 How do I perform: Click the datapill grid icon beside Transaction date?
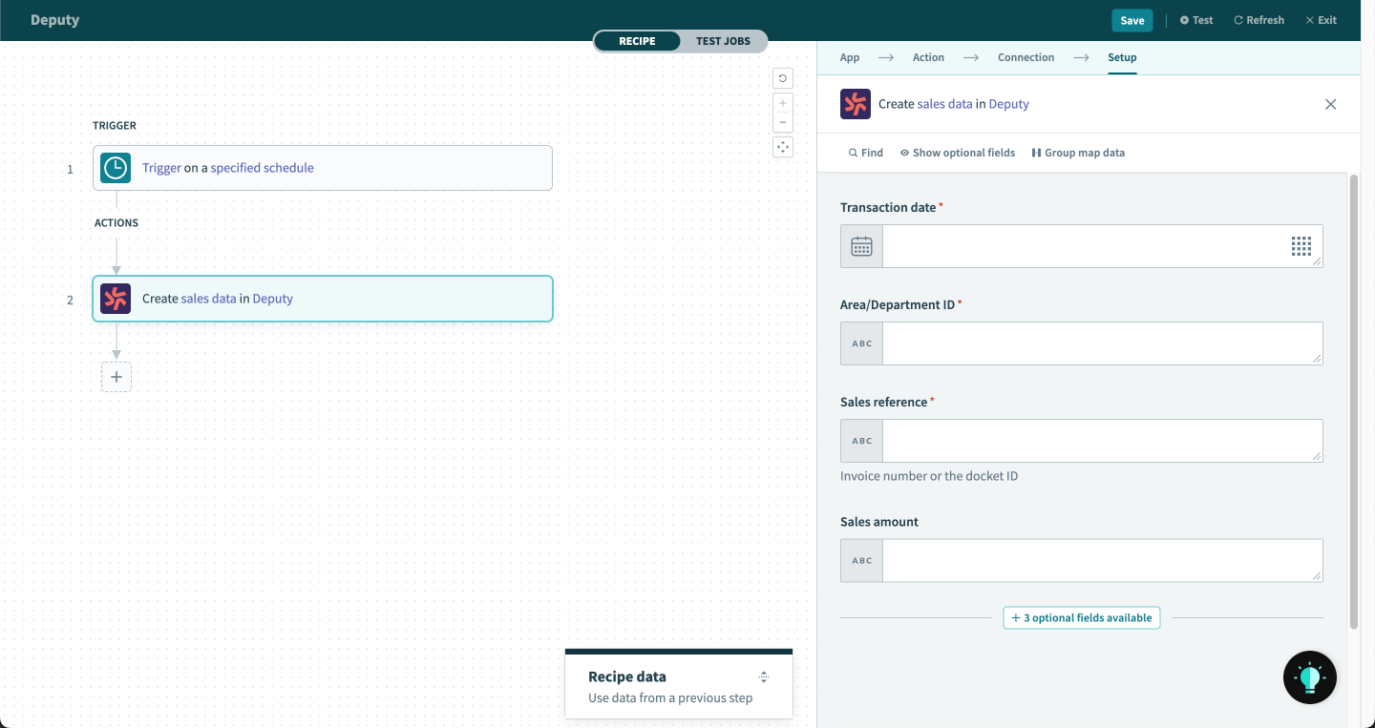pos(1301,246)
